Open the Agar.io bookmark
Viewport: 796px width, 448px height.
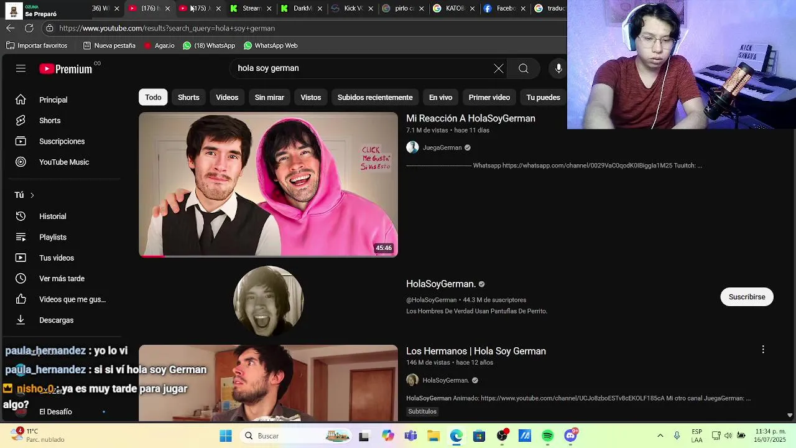159,45
